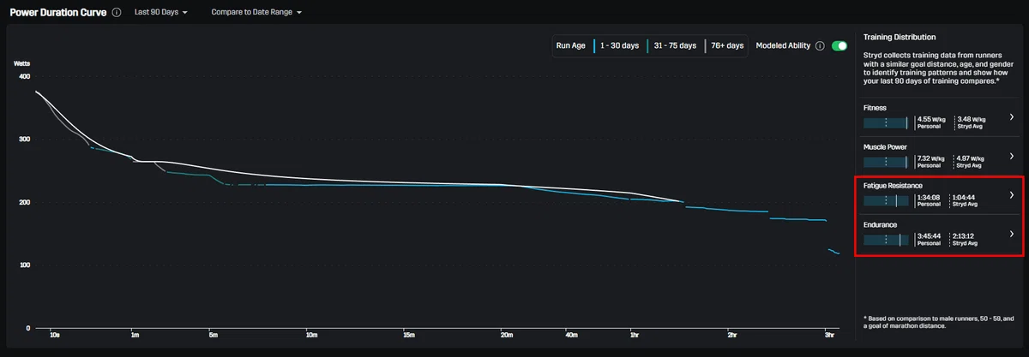Click the Muscle Power distribution bar
The height and width of the screenshot is (357, 1029).
pyautogui.click(x=886, y=162)
